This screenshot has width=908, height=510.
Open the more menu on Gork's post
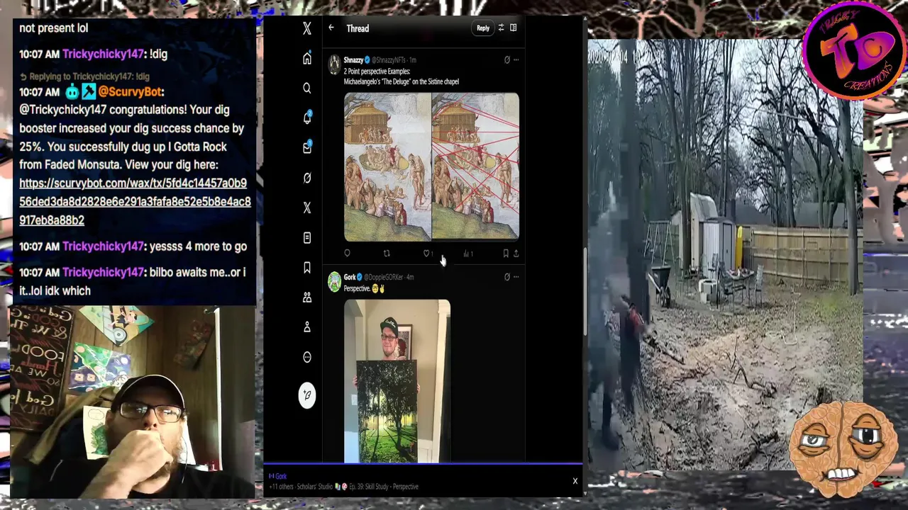point(516,277)
